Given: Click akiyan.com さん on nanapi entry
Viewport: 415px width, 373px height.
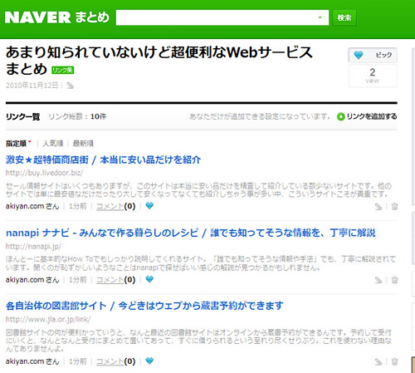Looking at the screenshot, I should coord(32,280).
